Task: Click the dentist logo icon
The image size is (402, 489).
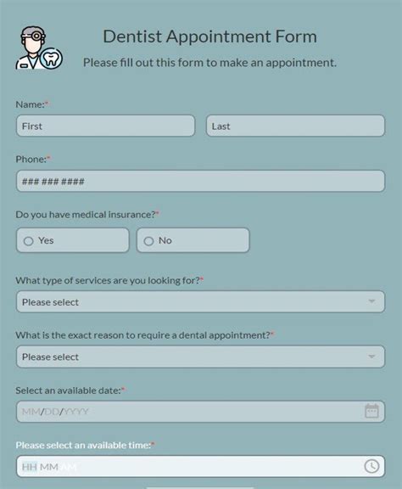Action: tap(39, 48)
